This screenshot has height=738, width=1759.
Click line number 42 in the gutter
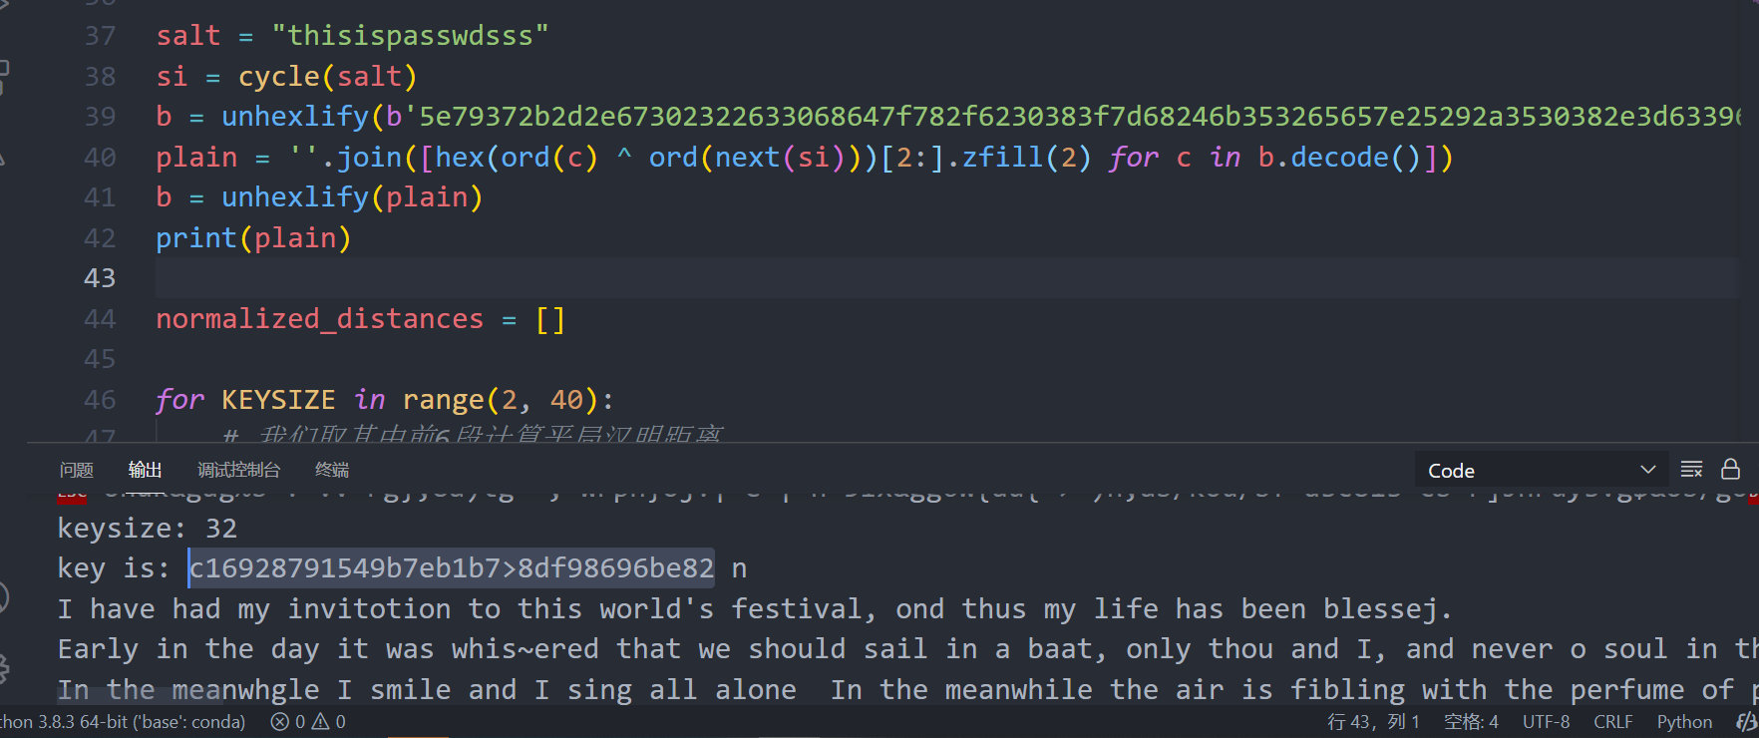coord(100,238)
